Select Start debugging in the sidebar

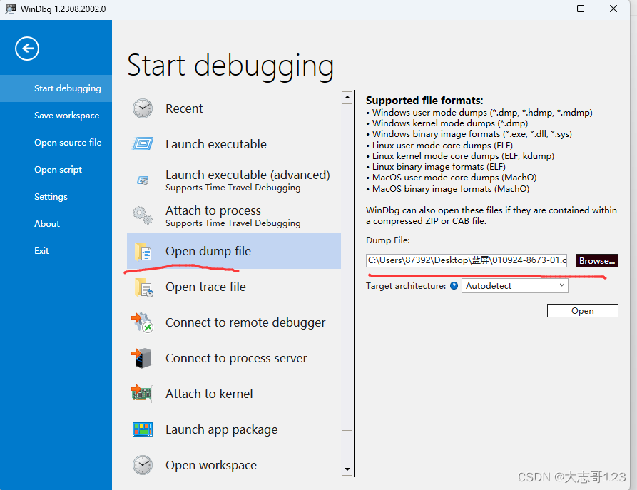pyautogui.click(x=56, y=88)
